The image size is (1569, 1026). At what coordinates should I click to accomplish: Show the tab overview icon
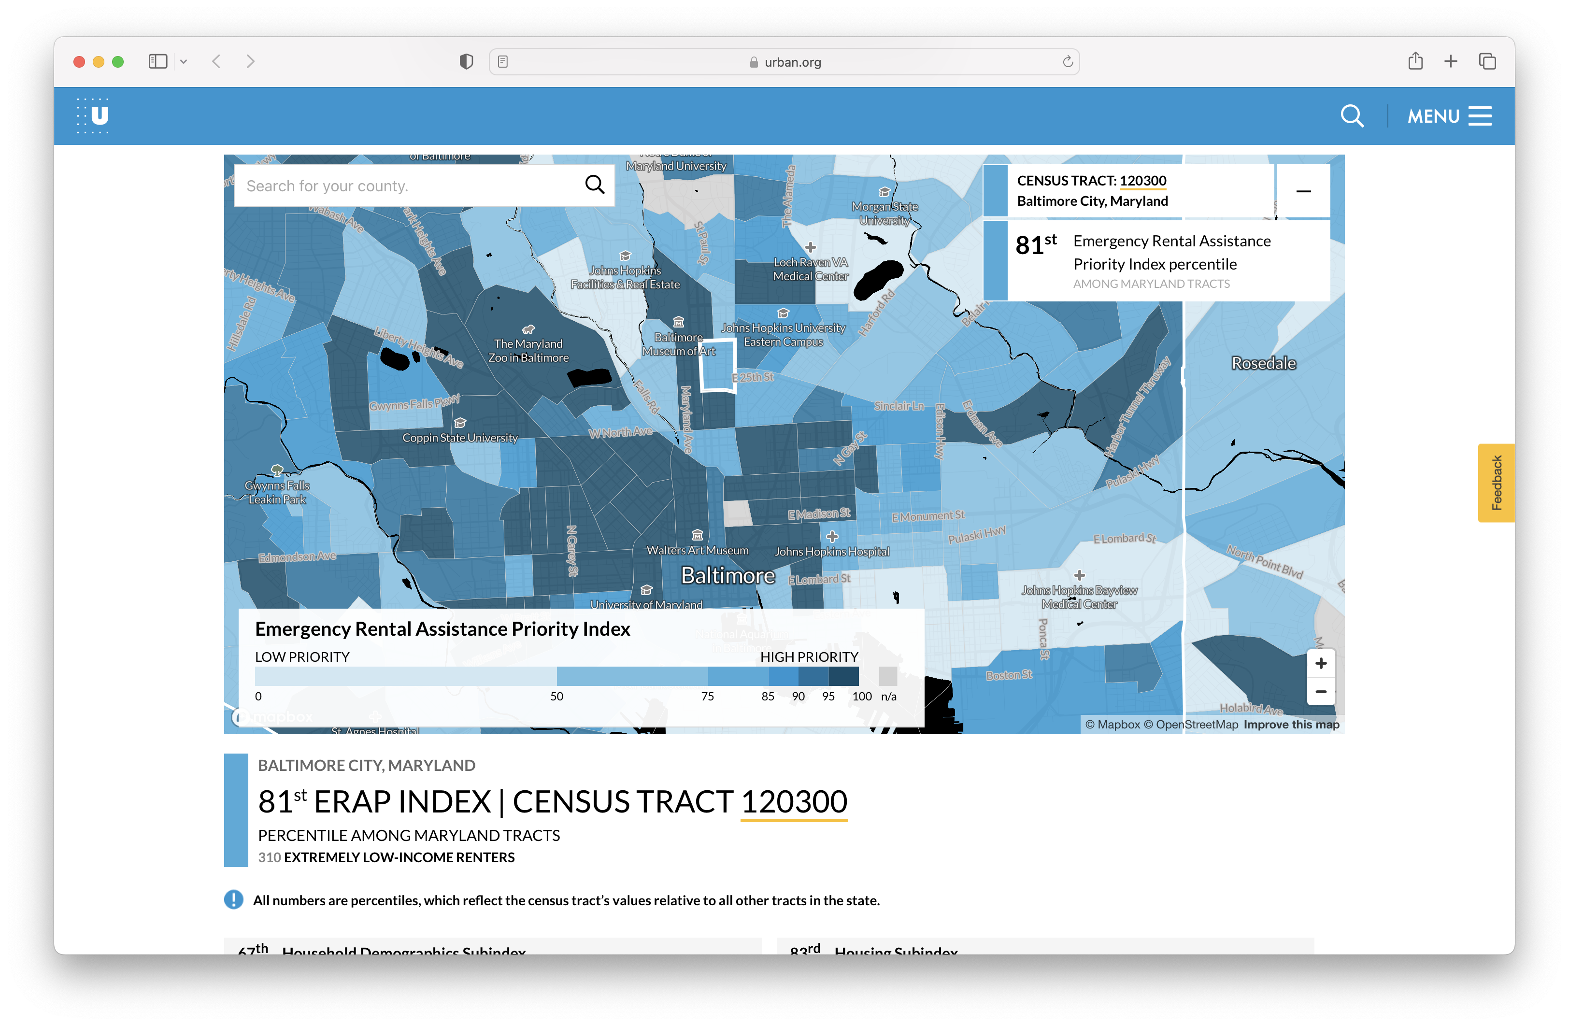(1487, 61)
